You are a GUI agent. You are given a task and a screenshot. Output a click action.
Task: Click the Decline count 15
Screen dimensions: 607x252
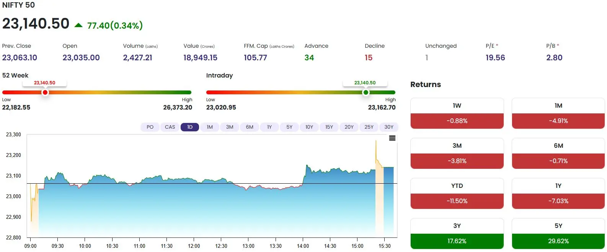click(369, 58)
